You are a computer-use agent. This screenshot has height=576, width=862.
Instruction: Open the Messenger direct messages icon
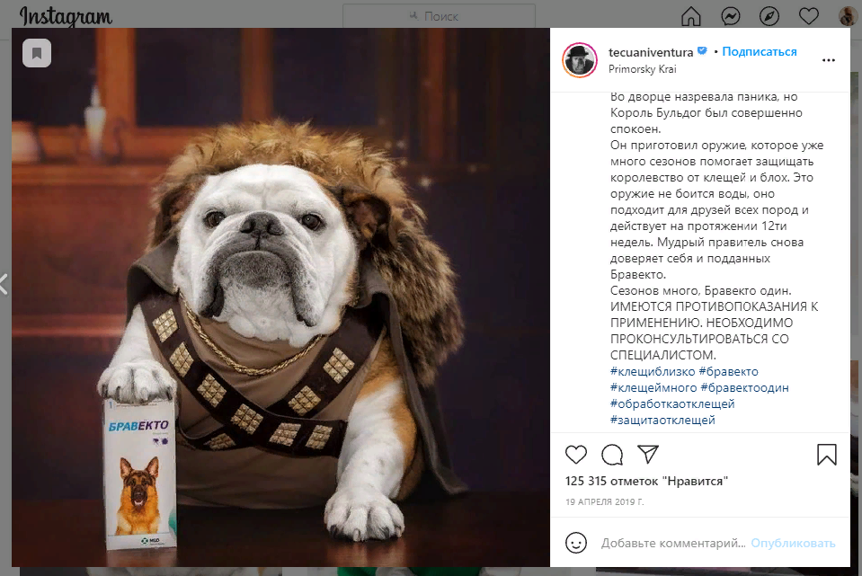[731, 16]
